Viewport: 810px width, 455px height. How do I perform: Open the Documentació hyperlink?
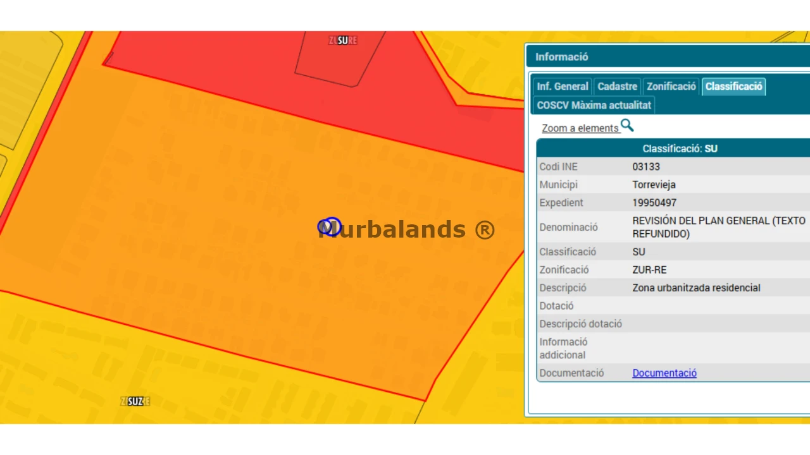coord(664,373)
